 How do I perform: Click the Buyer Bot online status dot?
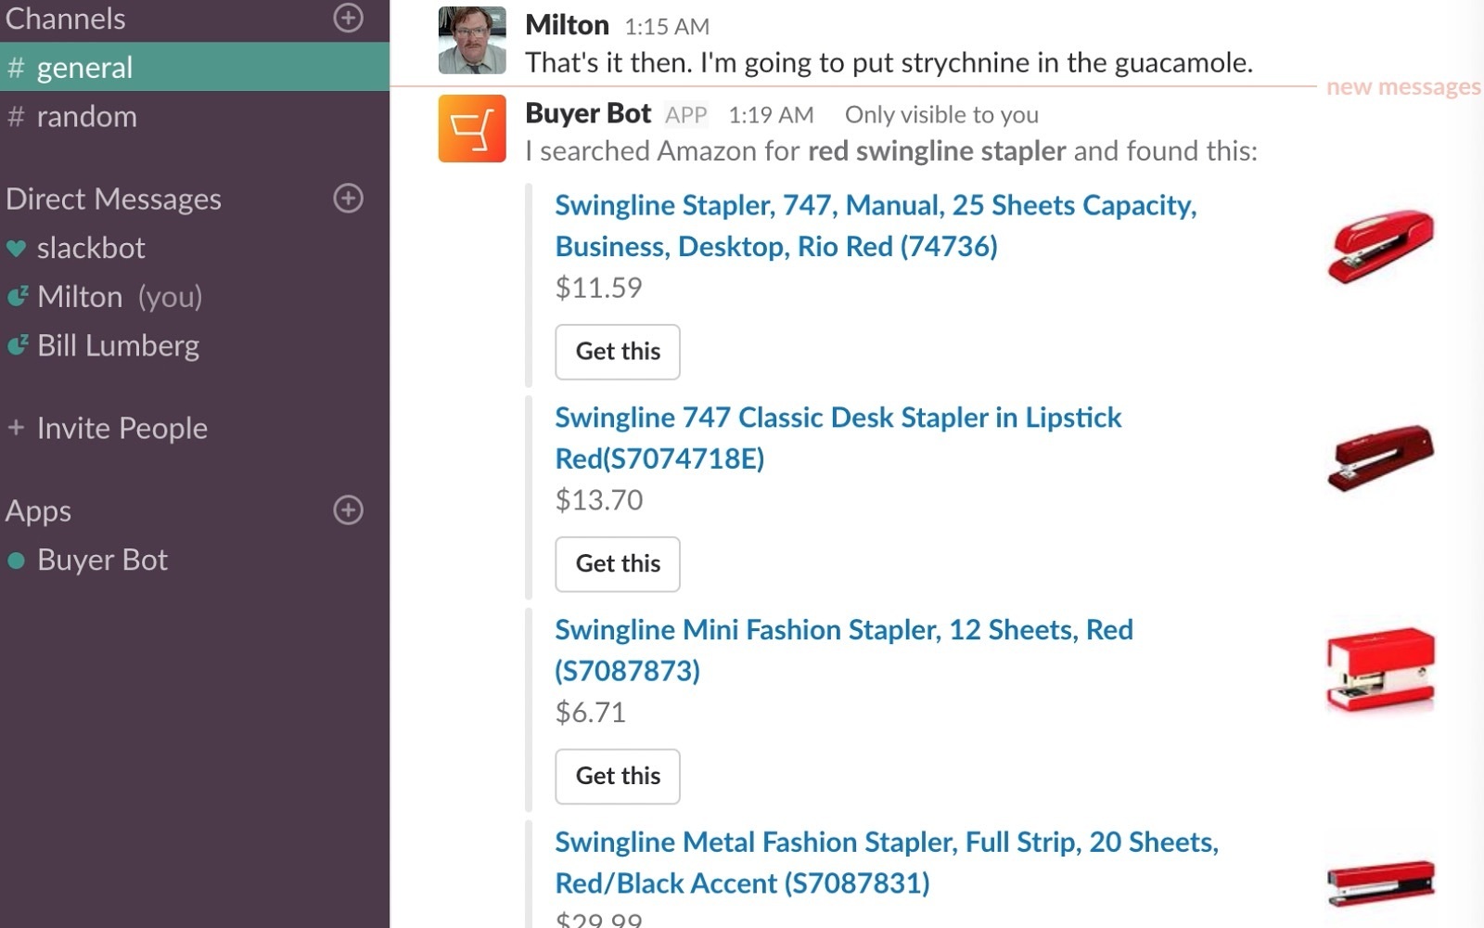(x=16, y=561)
